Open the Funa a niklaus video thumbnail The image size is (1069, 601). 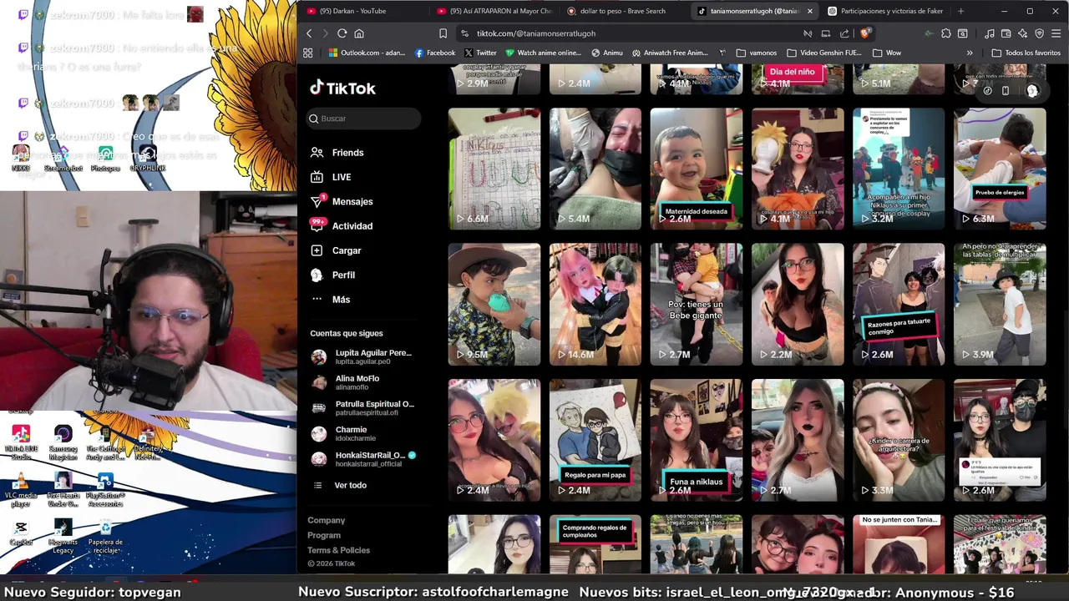pyautogui.click(x=696, y=440)
